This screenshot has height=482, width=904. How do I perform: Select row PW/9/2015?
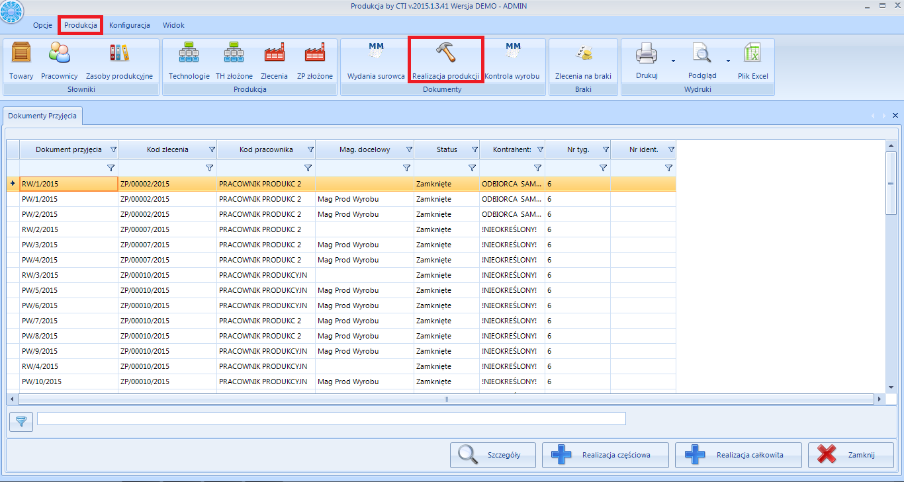point(341,351)
